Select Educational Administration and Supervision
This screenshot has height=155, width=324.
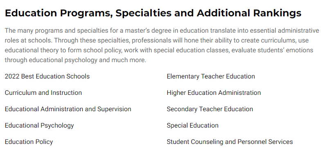coord(68,109)
